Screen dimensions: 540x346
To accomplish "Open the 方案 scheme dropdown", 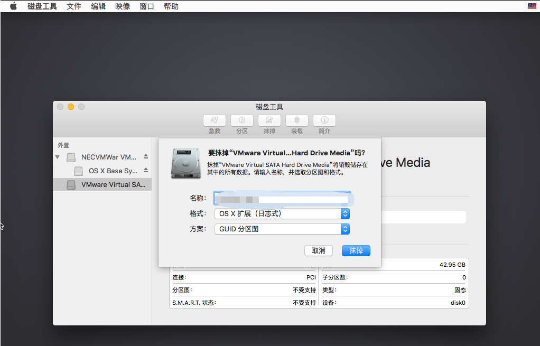I will 282,229.
